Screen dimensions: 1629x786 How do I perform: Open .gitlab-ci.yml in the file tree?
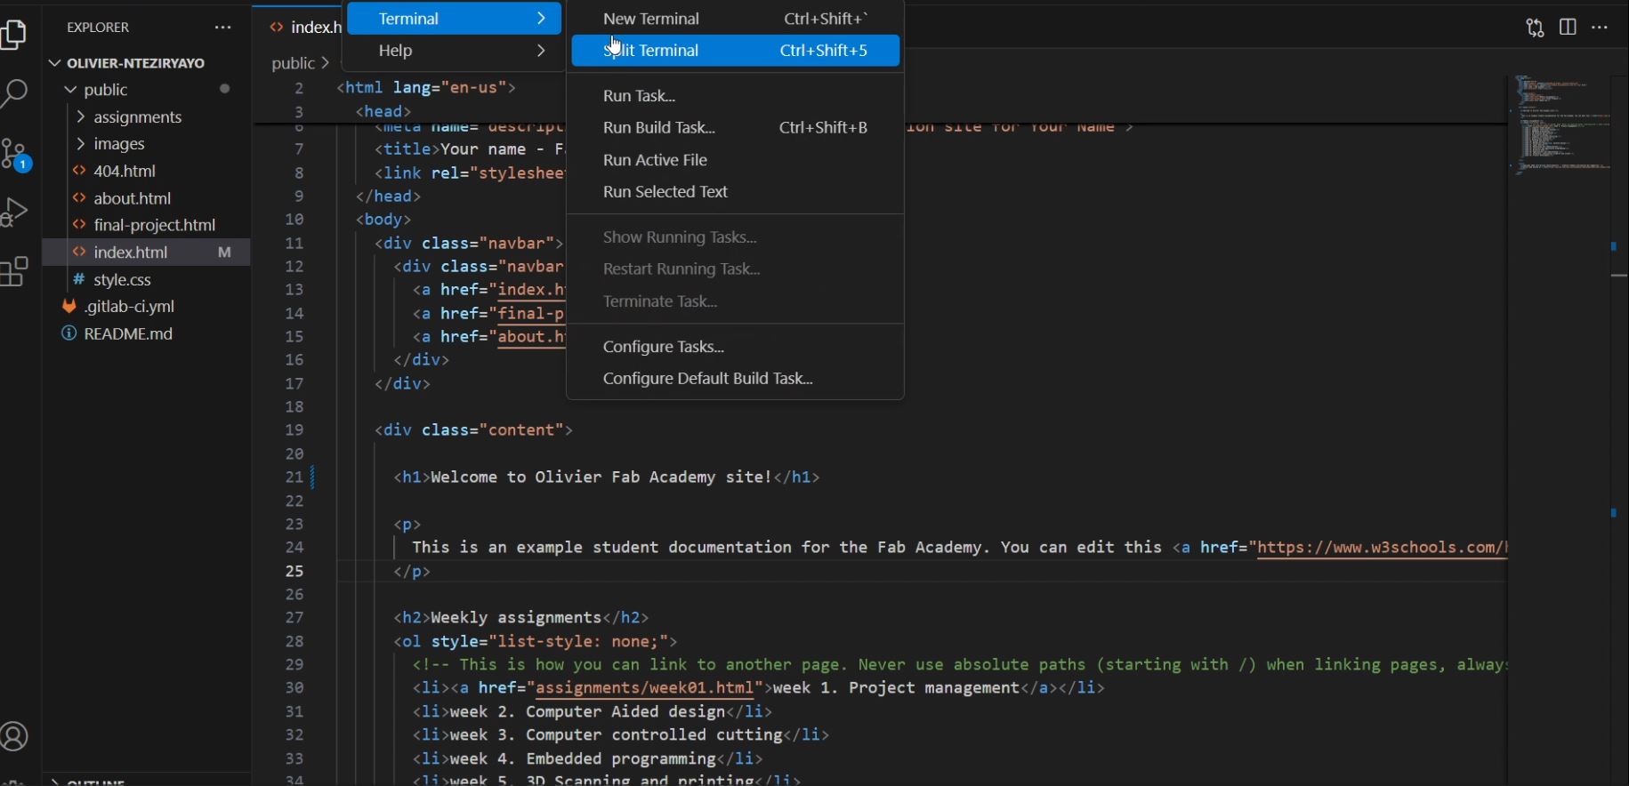pyautogui.click(x=129, y=306)
